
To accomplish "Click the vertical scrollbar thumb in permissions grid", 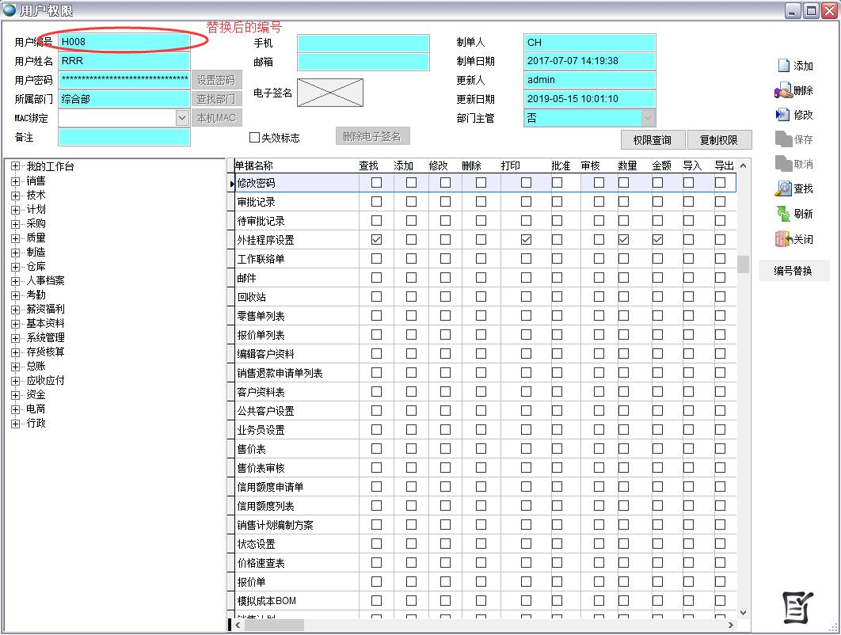I will coord(743,264).
